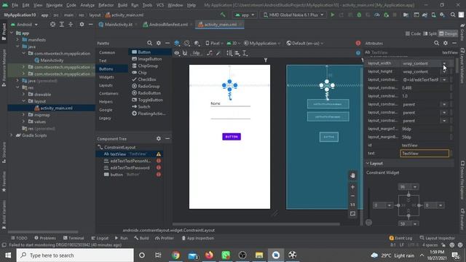Click the Infer Constraints wand icon
The width and height of the screenshot is (466, 262).
[x=218, y=53]
